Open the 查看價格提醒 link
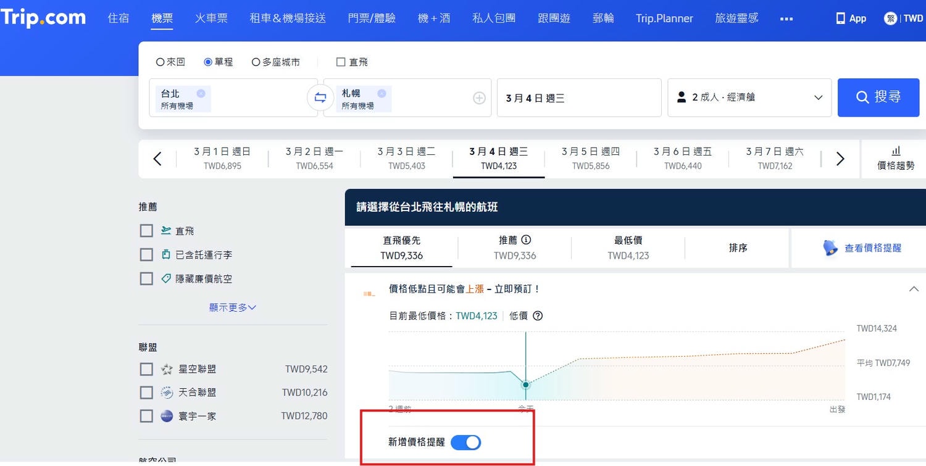 coord(873,248)
